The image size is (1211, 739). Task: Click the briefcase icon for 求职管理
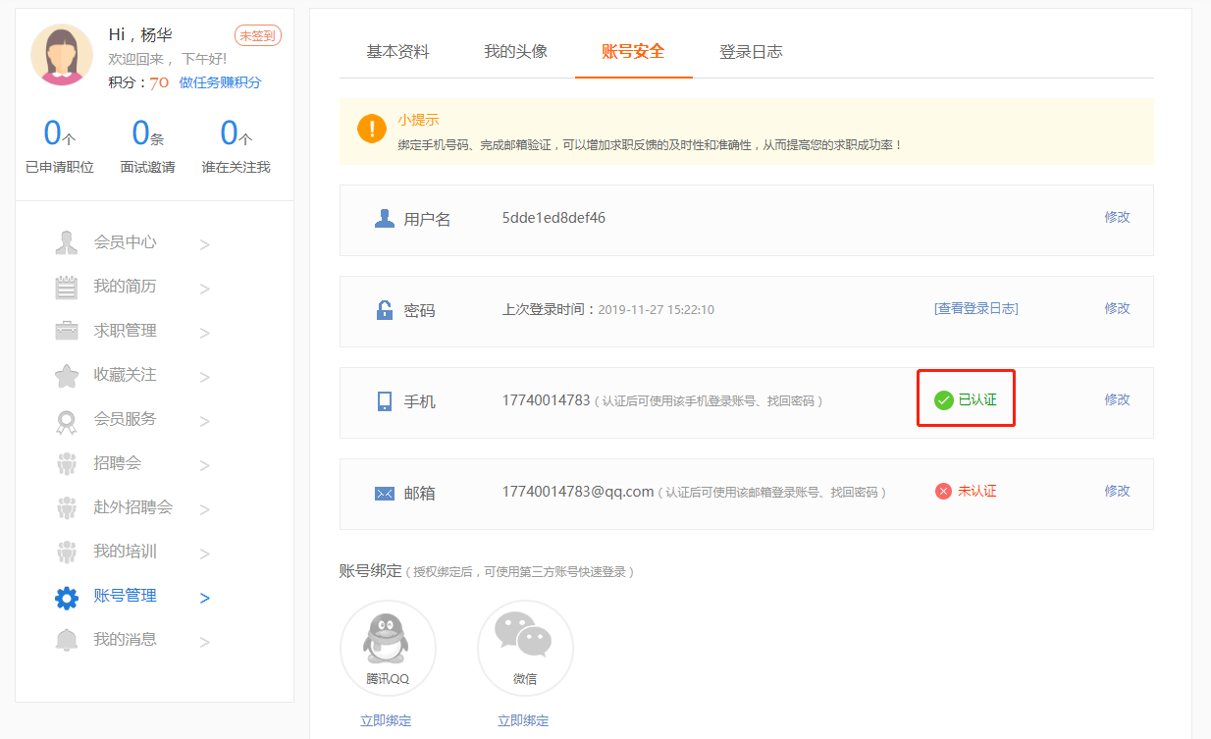pos(67,332)
